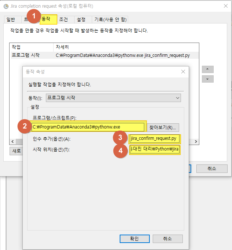Open the 기록(사용 안 함) tab
232x250 pixels.
[110, 19]
